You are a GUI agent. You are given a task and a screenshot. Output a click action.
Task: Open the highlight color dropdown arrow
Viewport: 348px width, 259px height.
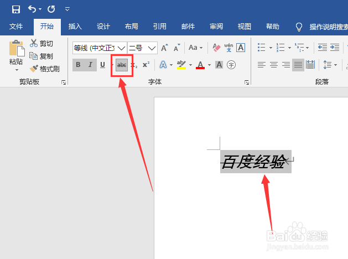[190, 65]
